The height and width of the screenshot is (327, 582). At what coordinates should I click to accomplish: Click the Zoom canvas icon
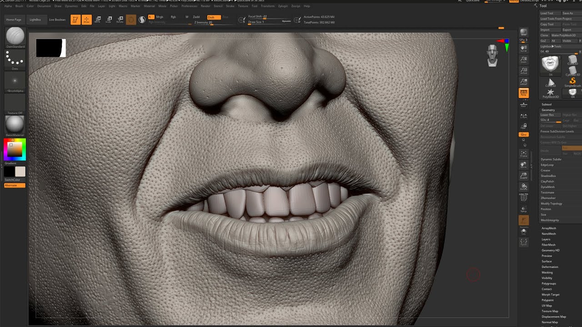(x=523, y=59)
